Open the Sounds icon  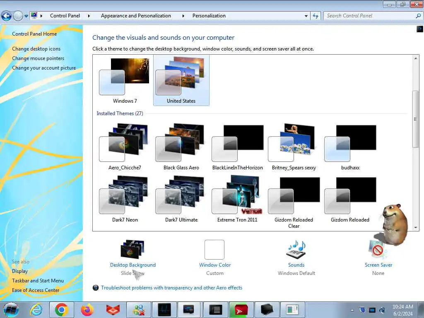coord(296,249)
